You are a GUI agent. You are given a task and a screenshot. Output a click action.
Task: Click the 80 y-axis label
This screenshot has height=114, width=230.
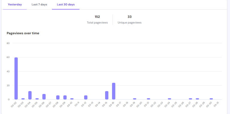click(8, 43)
